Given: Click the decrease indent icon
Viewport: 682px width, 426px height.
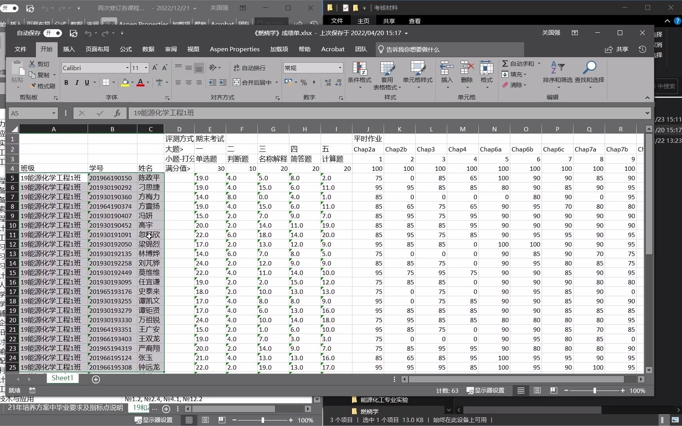Looking at the screenshot, I should click(x=213, y=82).
